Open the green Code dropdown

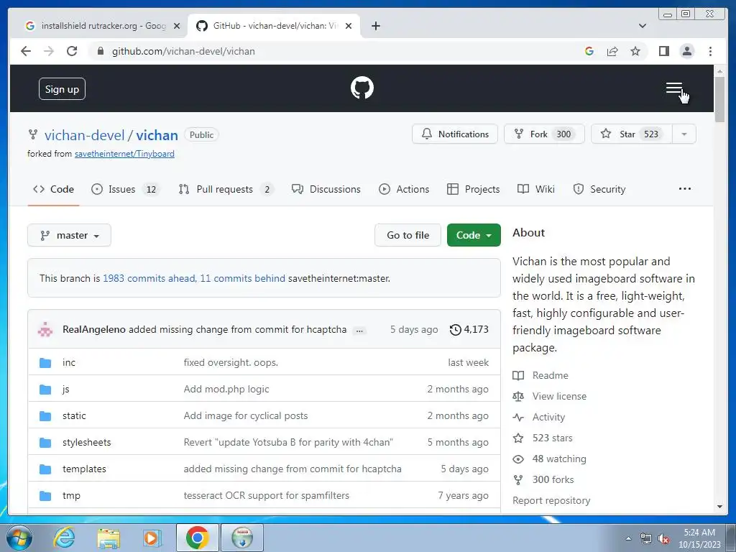pyautogui.click(x=474, y=235)
